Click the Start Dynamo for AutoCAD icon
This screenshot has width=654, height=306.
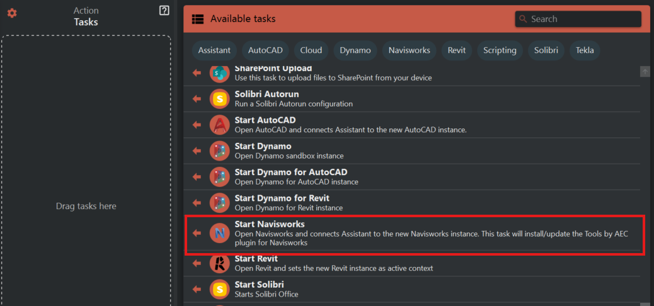(x=219, y=177)
